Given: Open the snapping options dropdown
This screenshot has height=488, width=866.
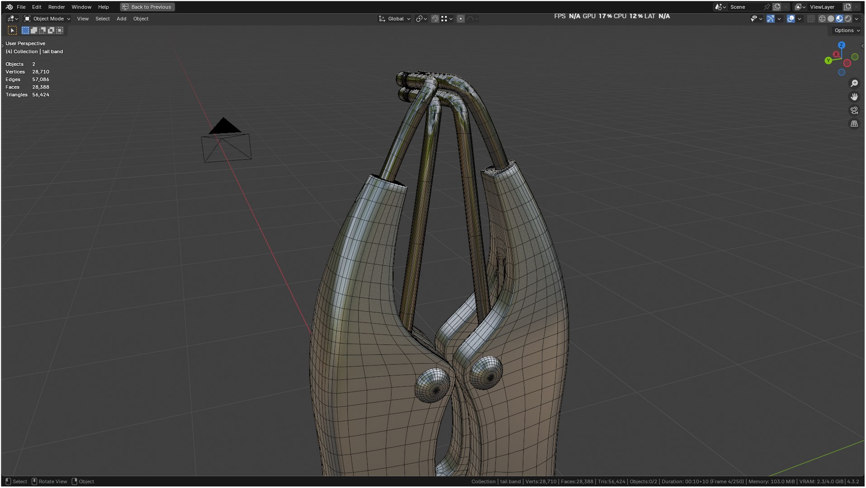Looking at the screenshot, I should (x=447, y=19).
